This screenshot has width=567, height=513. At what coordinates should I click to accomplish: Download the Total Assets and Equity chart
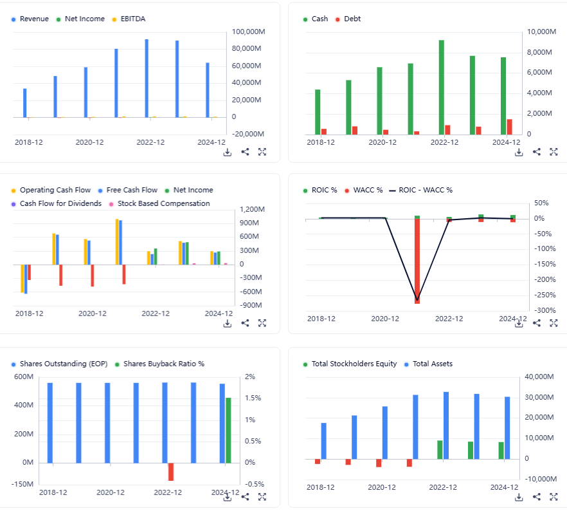(519, 497)
